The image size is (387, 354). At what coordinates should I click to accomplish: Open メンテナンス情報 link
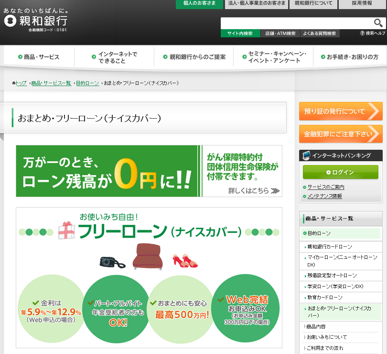(x=324, y=196)
